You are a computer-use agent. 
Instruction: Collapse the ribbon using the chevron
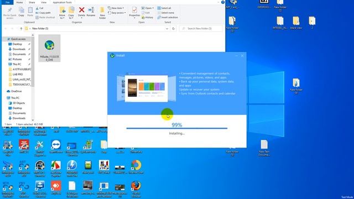(218, 2)
